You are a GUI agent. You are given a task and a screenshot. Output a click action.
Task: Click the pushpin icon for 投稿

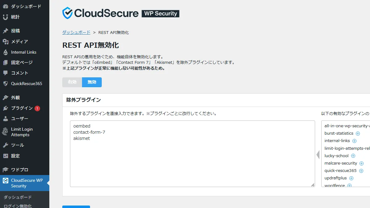coord(5,31)
